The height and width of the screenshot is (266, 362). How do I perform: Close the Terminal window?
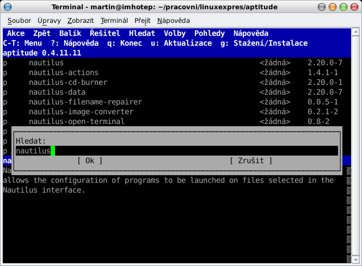[354, 7]
